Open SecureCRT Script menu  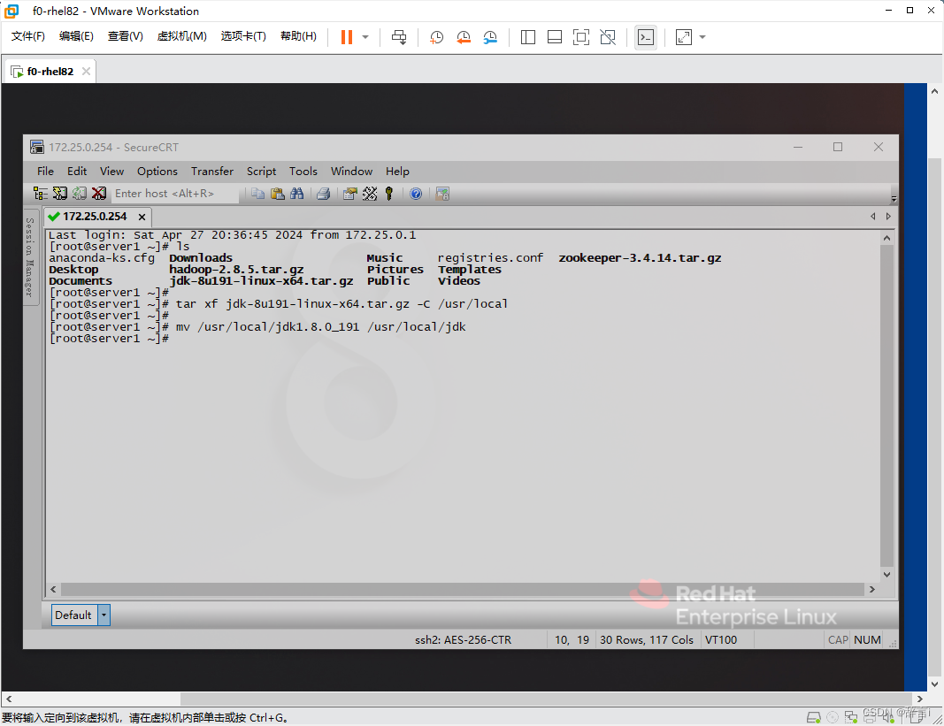click(261, 172)
